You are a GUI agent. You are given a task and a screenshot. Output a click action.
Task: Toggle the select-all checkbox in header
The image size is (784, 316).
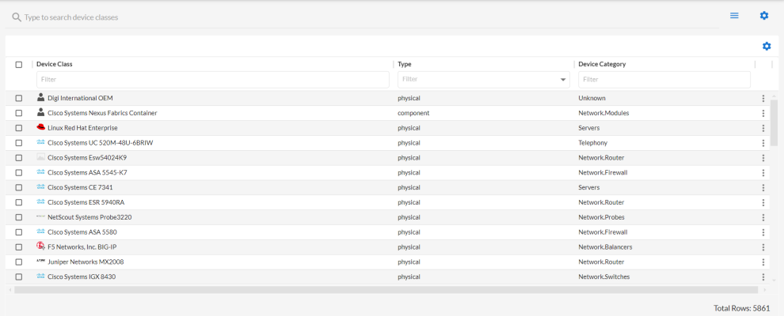[19, 64]
